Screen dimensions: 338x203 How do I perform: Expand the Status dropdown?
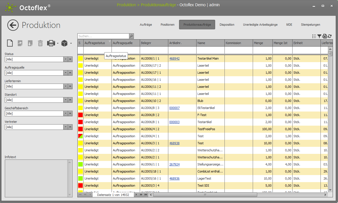(66, 59)
